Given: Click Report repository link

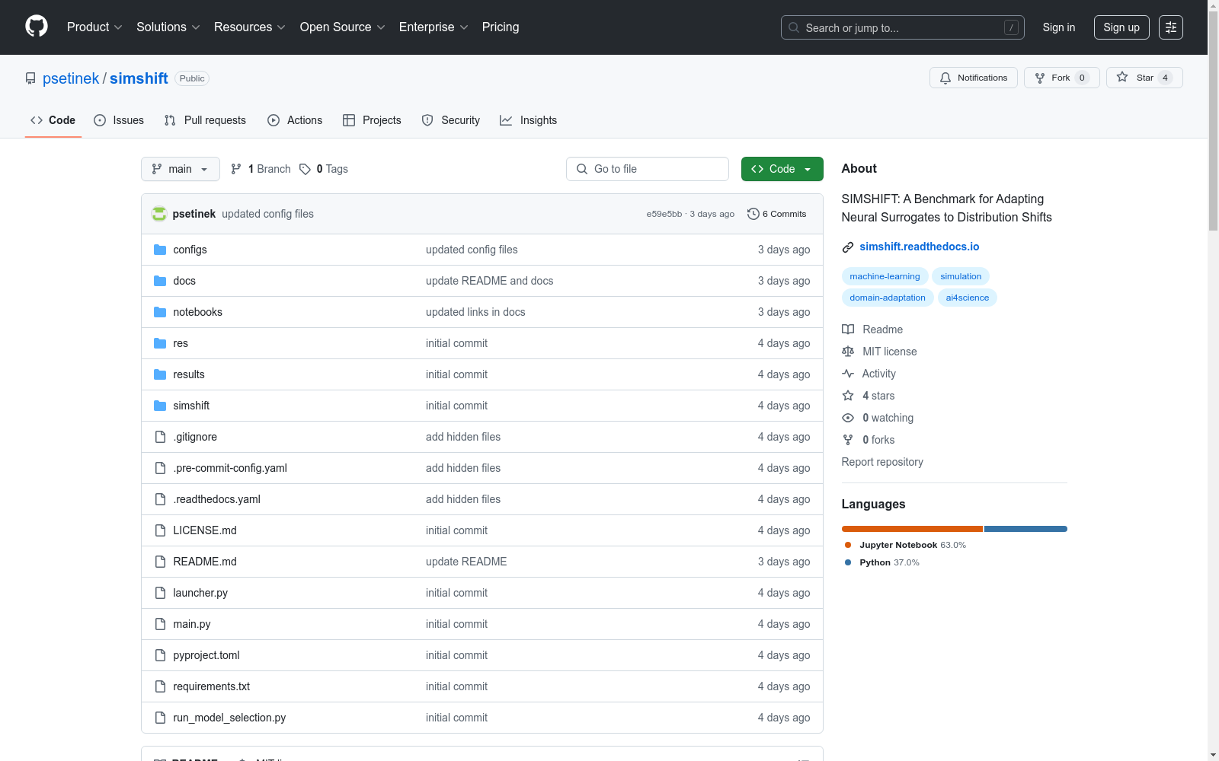Looking at the screenshot, I should pos(882,462).
